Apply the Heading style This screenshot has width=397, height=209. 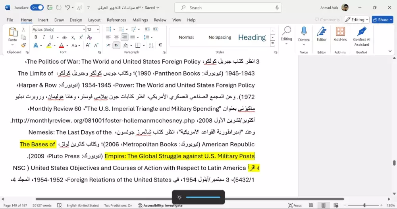(252, 37)
